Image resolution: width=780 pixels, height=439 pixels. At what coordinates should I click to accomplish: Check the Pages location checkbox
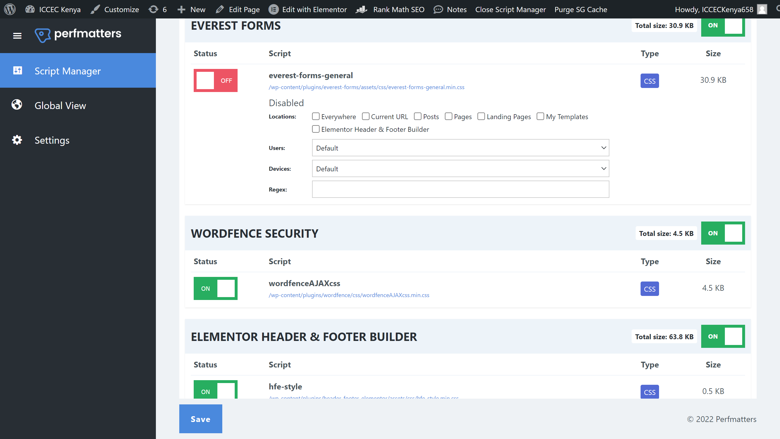tap(448, 116)
